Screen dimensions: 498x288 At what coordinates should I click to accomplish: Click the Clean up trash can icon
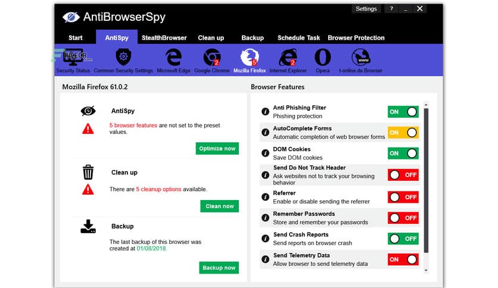[x=88, y=172]
